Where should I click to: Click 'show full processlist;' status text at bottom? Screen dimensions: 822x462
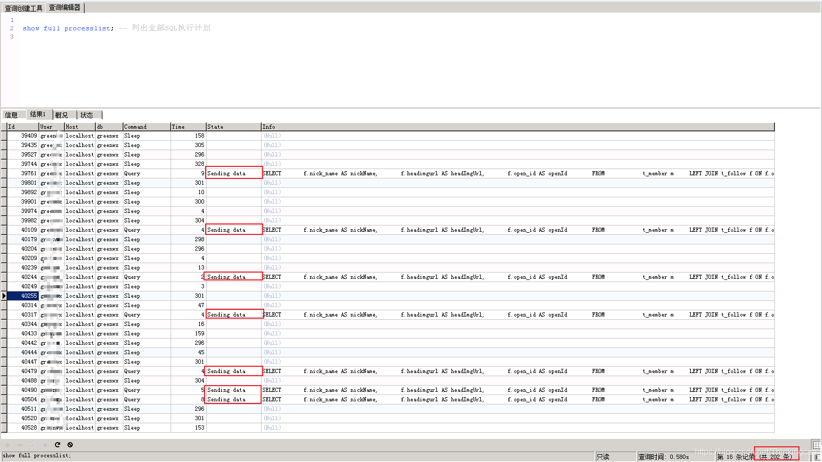coord(37,456)
